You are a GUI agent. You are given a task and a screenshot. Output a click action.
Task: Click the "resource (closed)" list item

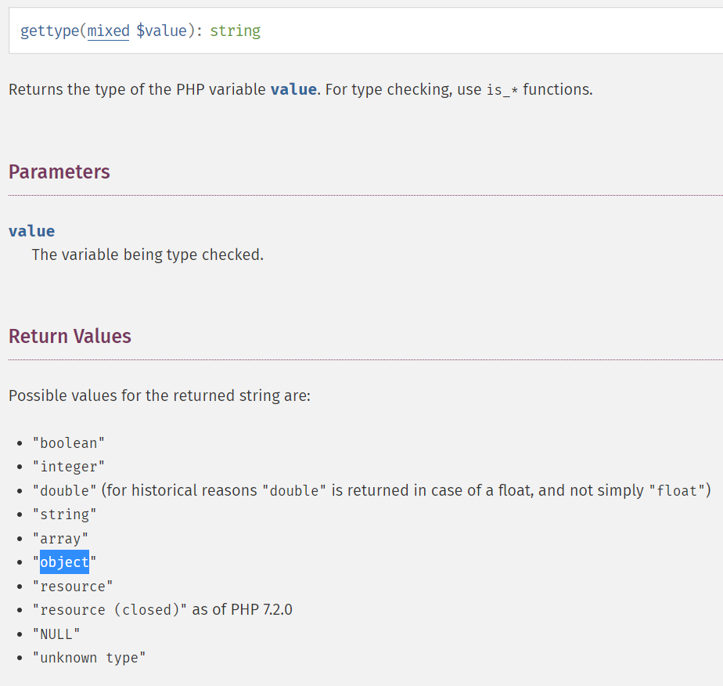109,610
